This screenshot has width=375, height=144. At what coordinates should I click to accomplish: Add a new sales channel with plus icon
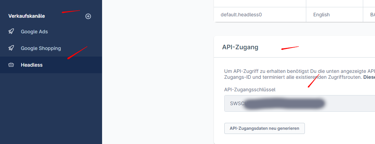(x=88, y=16)
